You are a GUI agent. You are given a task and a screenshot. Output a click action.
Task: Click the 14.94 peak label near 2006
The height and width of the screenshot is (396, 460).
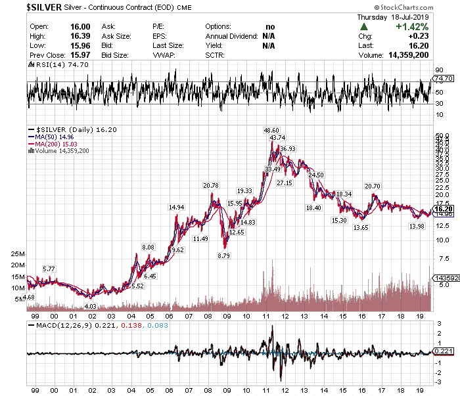tap(176, 208)
